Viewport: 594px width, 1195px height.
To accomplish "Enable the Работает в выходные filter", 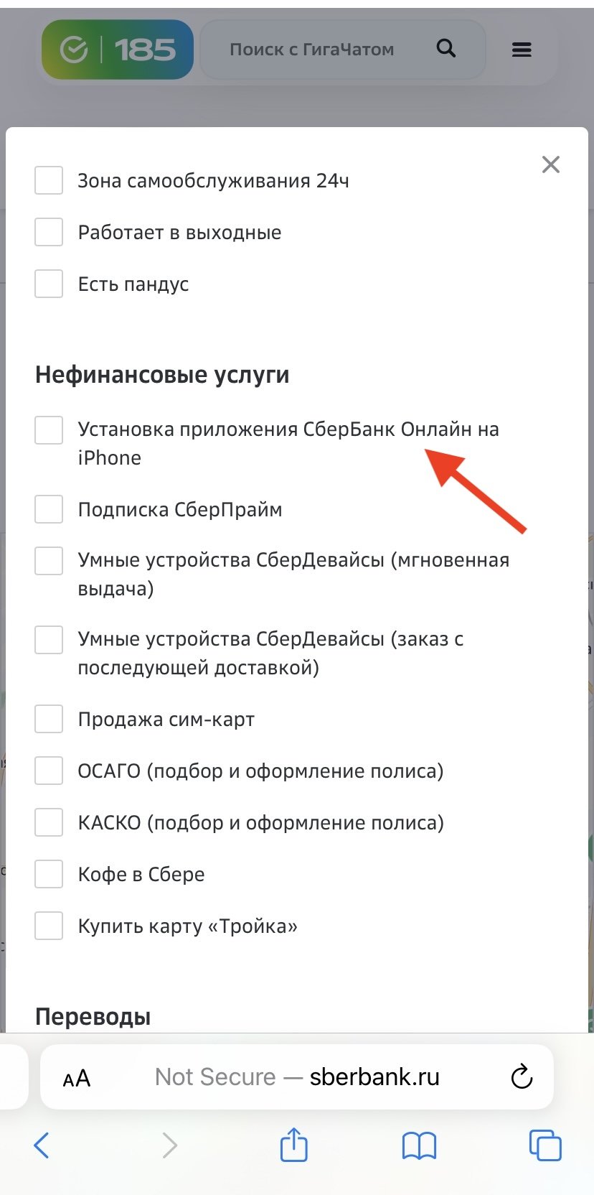I will [49, 232].
